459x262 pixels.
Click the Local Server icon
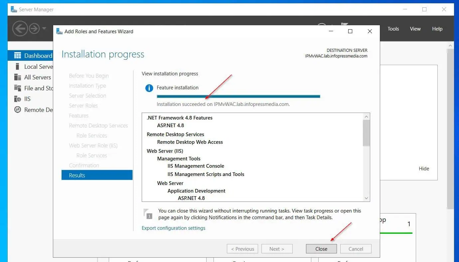click(x=18, y=66)
